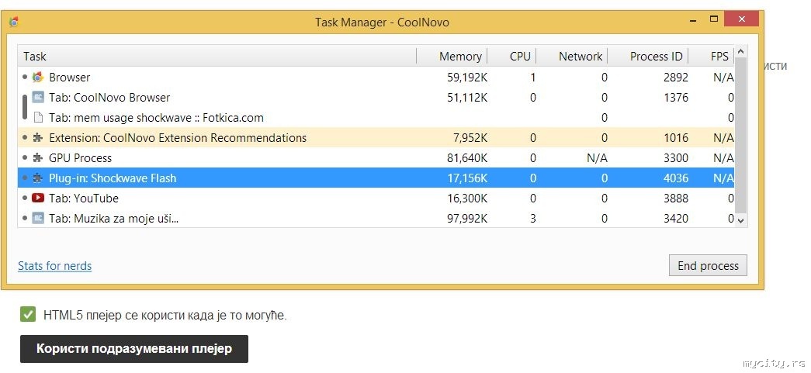Sort by the Network column header
Viewport: 811px width, 373px height.
572,56
